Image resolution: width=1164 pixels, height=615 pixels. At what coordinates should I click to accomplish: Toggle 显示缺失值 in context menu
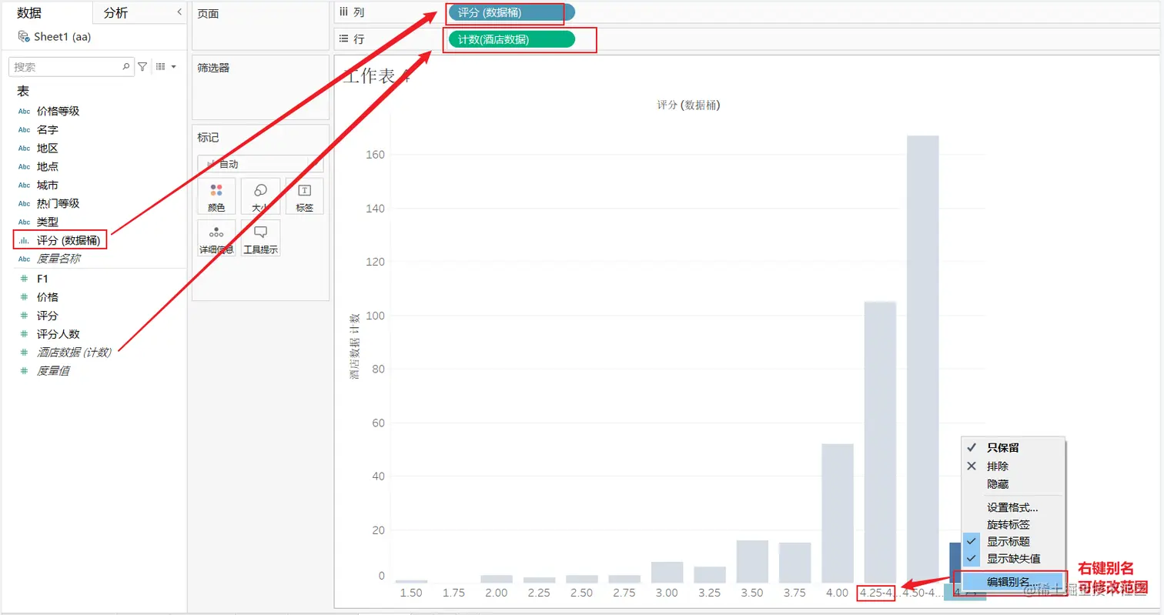[1012, 558]
